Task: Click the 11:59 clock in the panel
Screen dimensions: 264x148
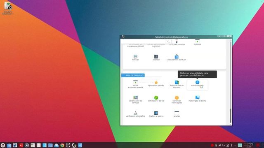Action: [x=248, y=145]
